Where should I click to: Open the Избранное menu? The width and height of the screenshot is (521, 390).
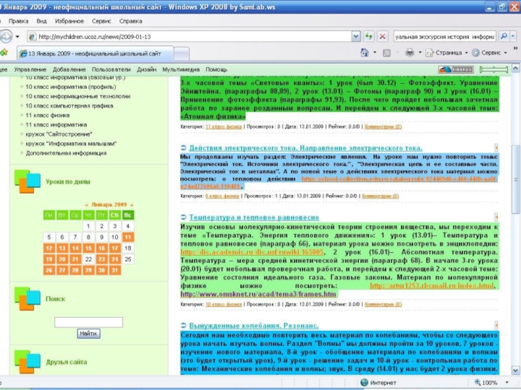(x=69, y=21)
